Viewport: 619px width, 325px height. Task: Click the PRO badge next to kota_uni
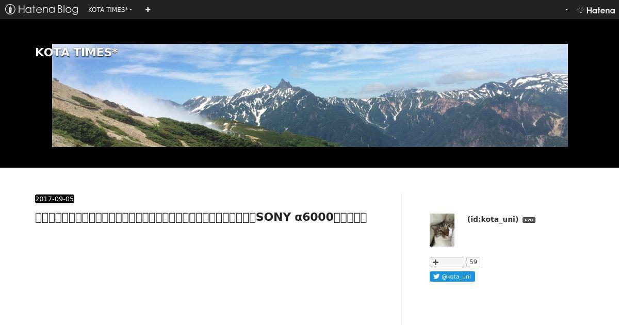point(529,220)
